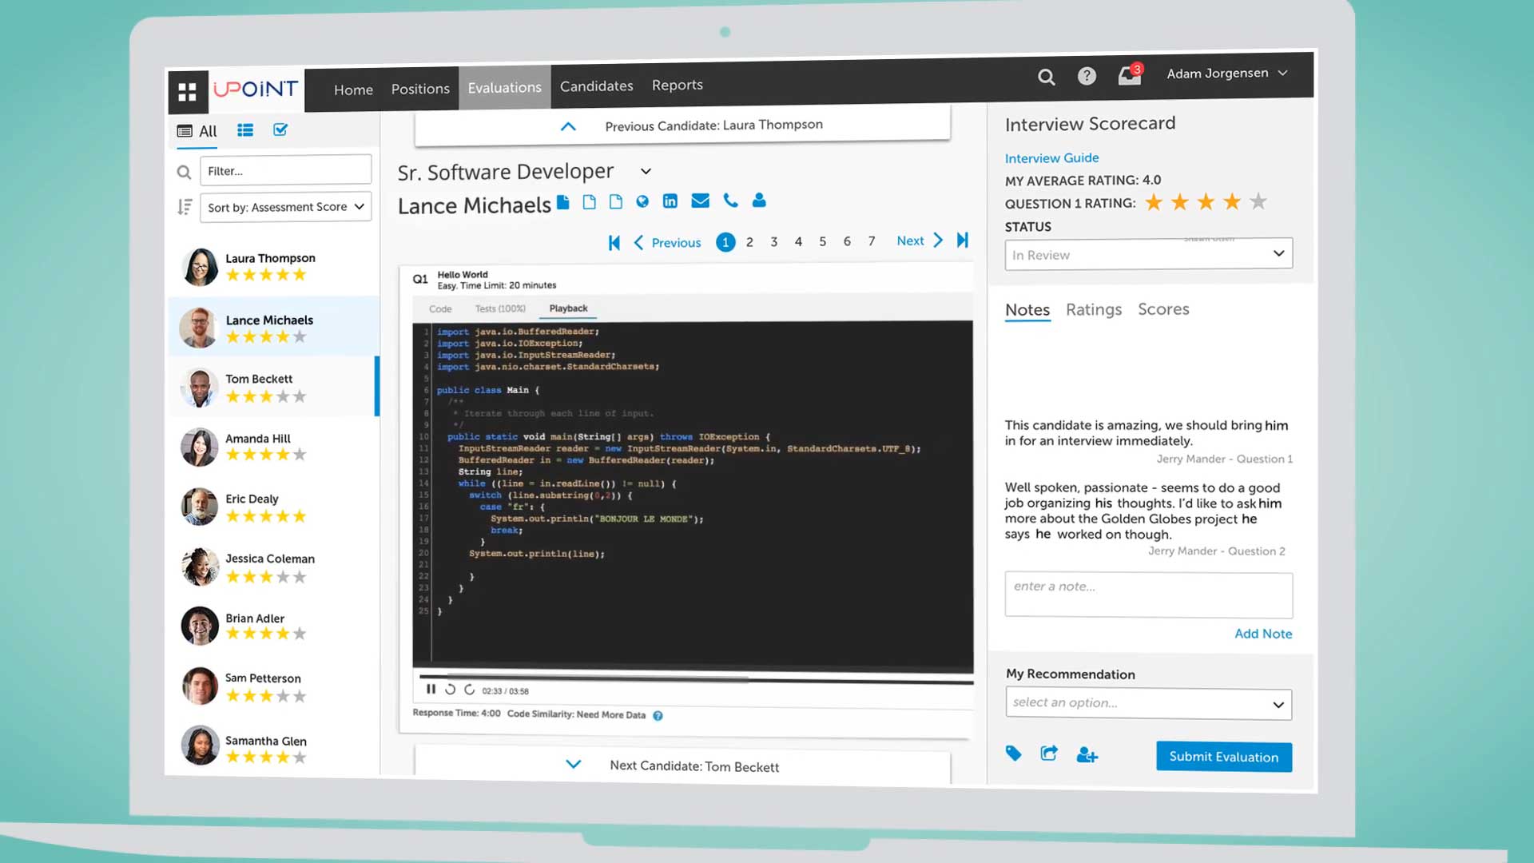The width and height of the screenshot is (1534, 863).
Task: Set Question 1 rating to five stars
Action: (x=1259, y=202)
